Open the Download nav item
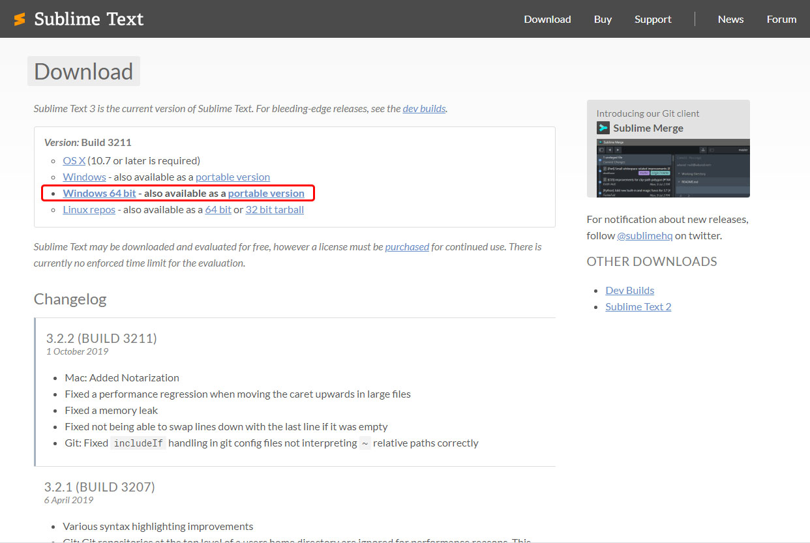 pos(547,19)
